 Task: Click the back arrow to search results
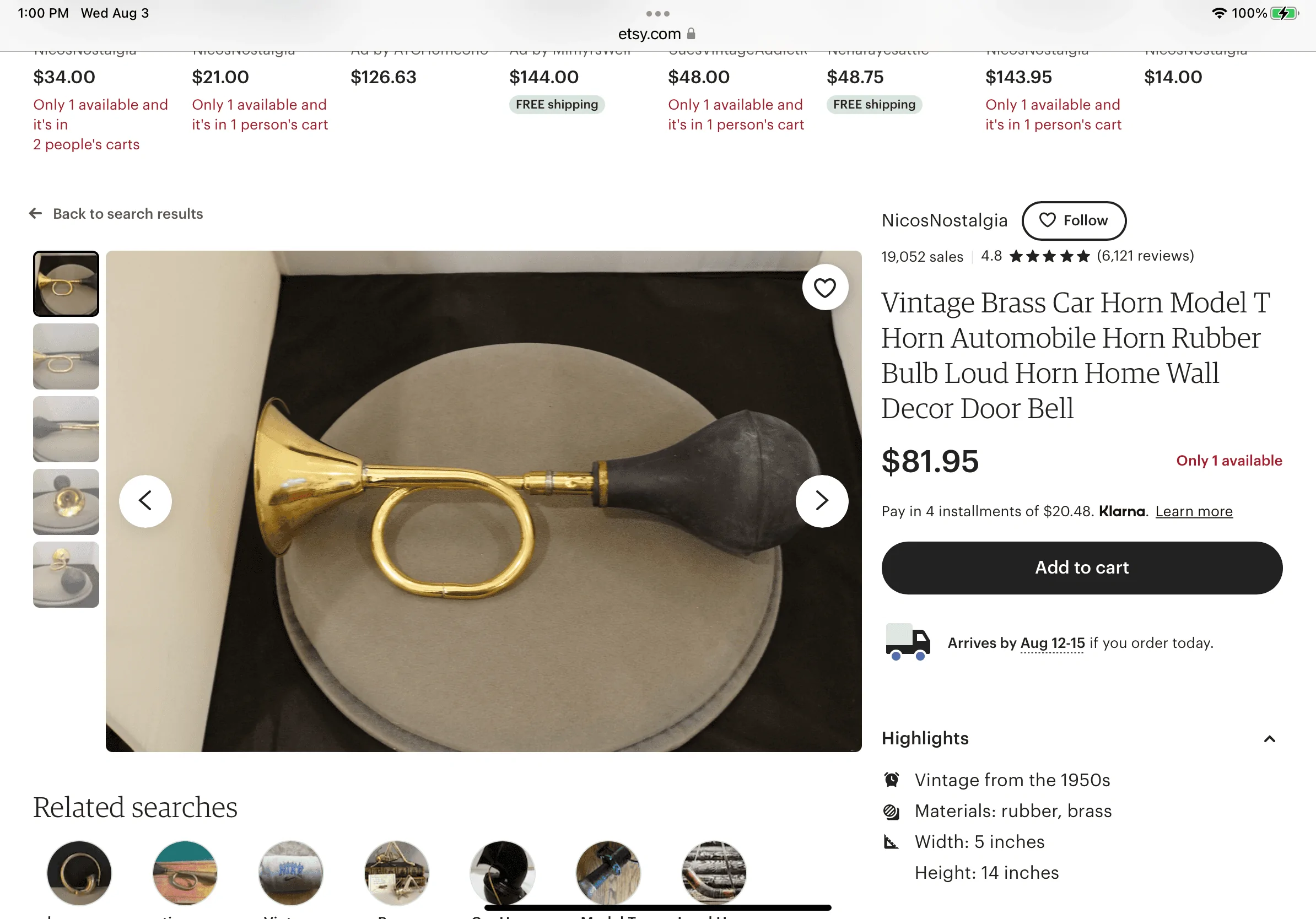[x=35, y=213]
